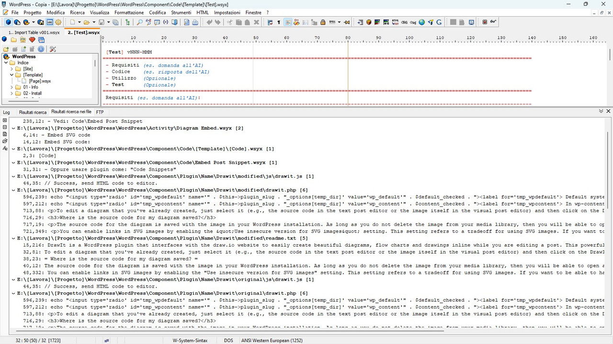The height and width of the screenshot is (344, 613).
Task: Switch to the Log tab in bottom panel
Action: pyautogui.click(x=6, y=112)
